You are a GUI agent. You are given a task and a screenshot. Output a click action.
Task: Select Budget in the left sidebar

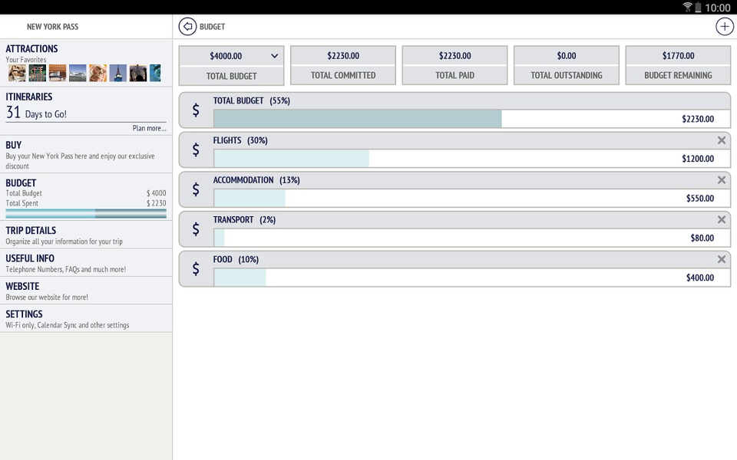click(x=86, y=197)
